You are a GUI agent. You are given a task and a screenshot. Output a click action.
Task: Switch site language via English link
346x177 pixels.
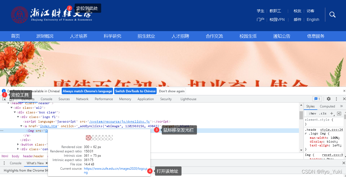click(x=313, y=19)
